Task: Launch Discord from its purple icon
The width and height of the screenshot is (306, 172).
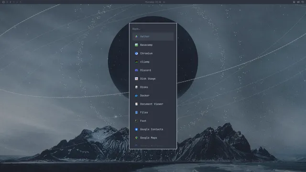Action: [136, 70]
